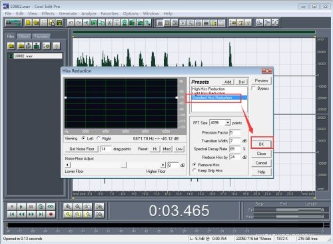333x244 pixels.
Task: Enable the Bypass checkbox
Action: click(x=254, y=88)
